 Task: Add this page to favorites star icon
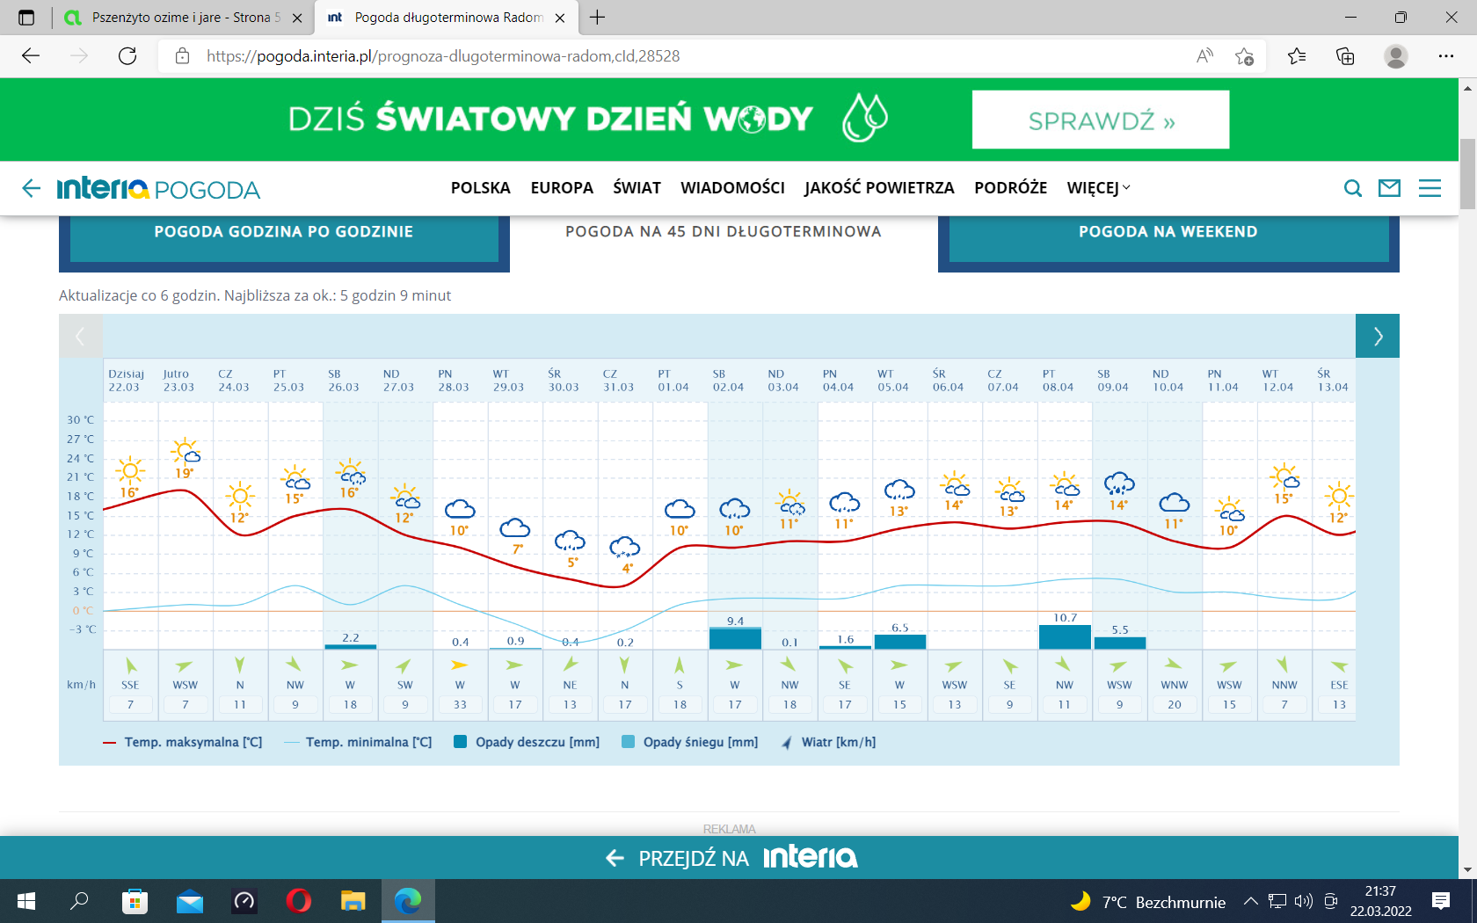[x=1244, y=56]
